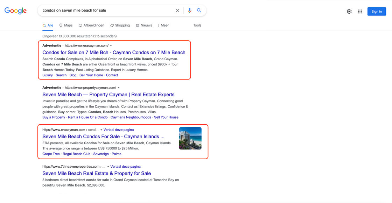Click the https://www.eracayman.com/ ad URL text
This screenshot has height=203, width=392.
pos(86,45)
